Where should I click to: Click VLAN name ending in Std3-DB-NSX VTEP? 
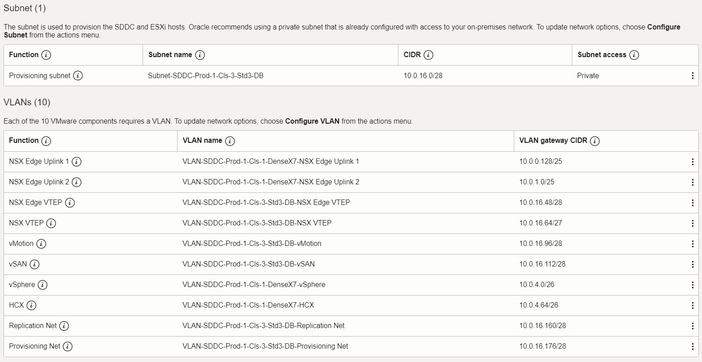[257, 223]
